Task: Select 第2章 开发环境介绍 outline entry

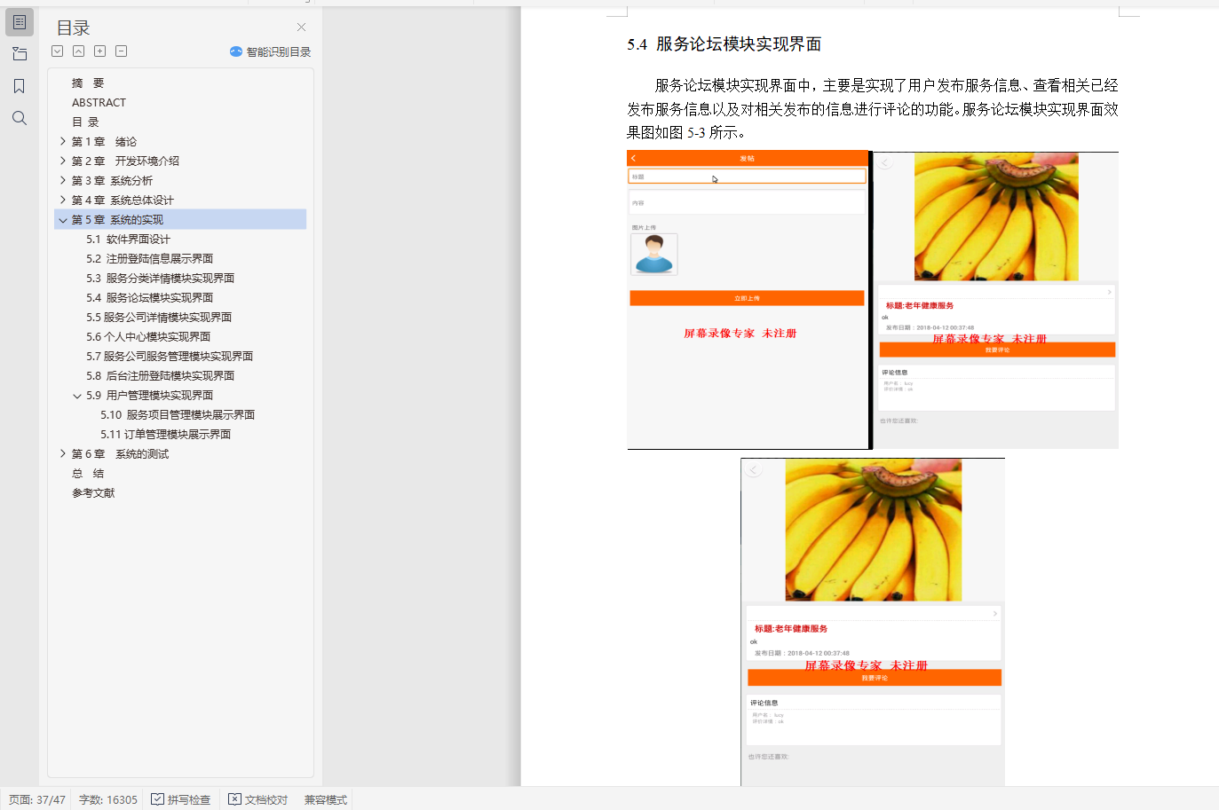Action: click(x=125, y=161)
